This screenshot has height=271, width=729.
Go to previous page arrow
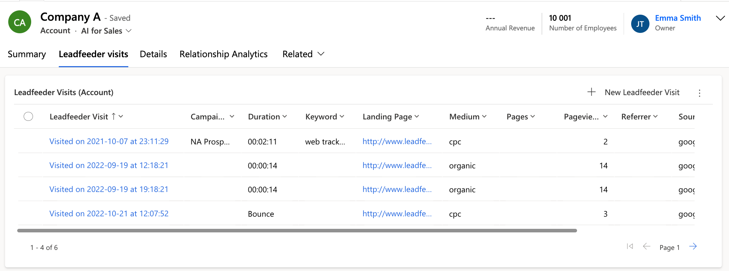[647, 246]
